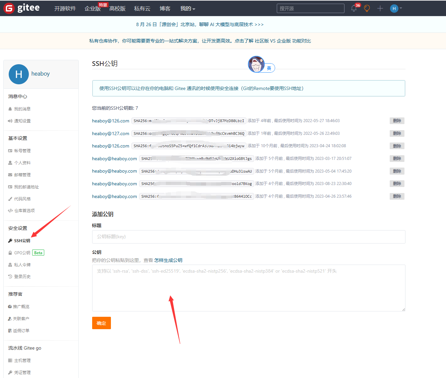This screenshot has height=378, width=446.
Task: Delete the first heaboy@126.com SSH key
Action: point(397,121)
